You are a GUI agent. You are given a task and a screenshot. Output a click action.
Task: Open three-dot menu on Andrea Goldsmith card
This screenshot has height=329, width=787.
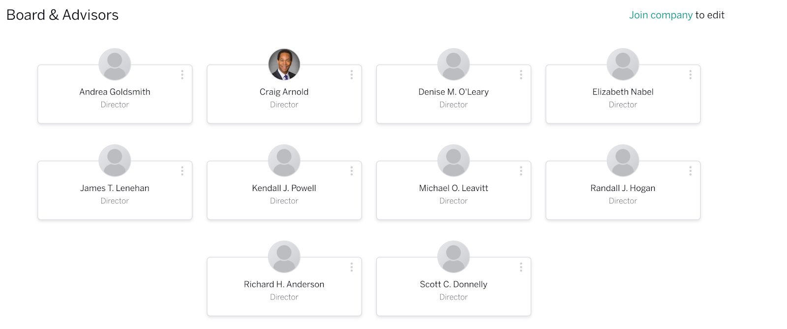point(182,75)
